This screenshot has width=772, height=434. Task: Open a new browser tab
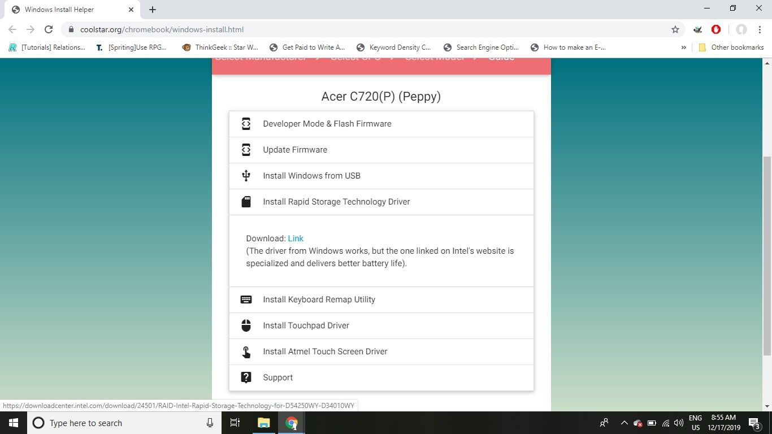click(153, 10)
